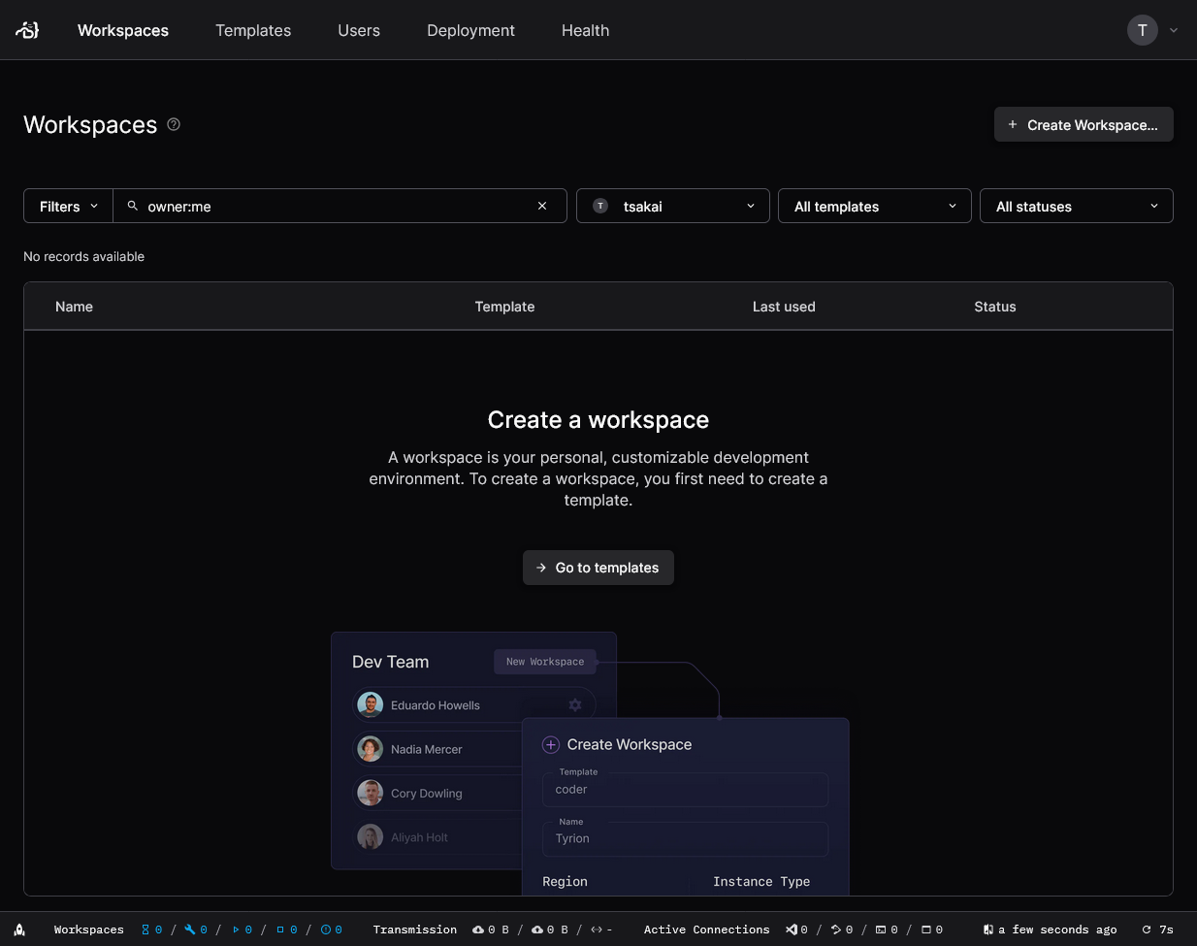Open the Filters dropdown

tap(68, 206)
